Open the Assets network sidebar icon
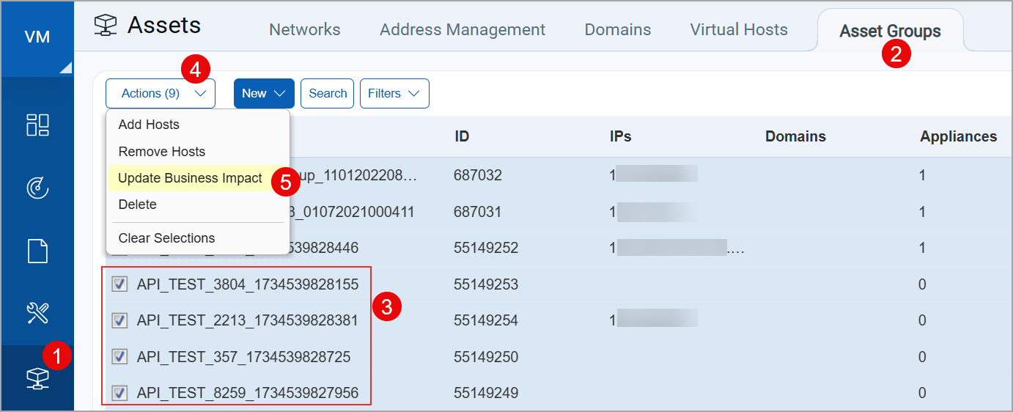The image size is (1013, 412). pyautogui.click(x=37, y=378)
